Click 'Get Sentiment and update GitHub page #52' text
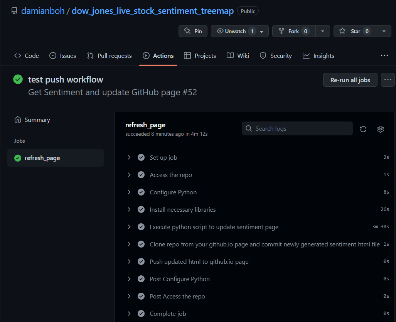 pos(112,93)
